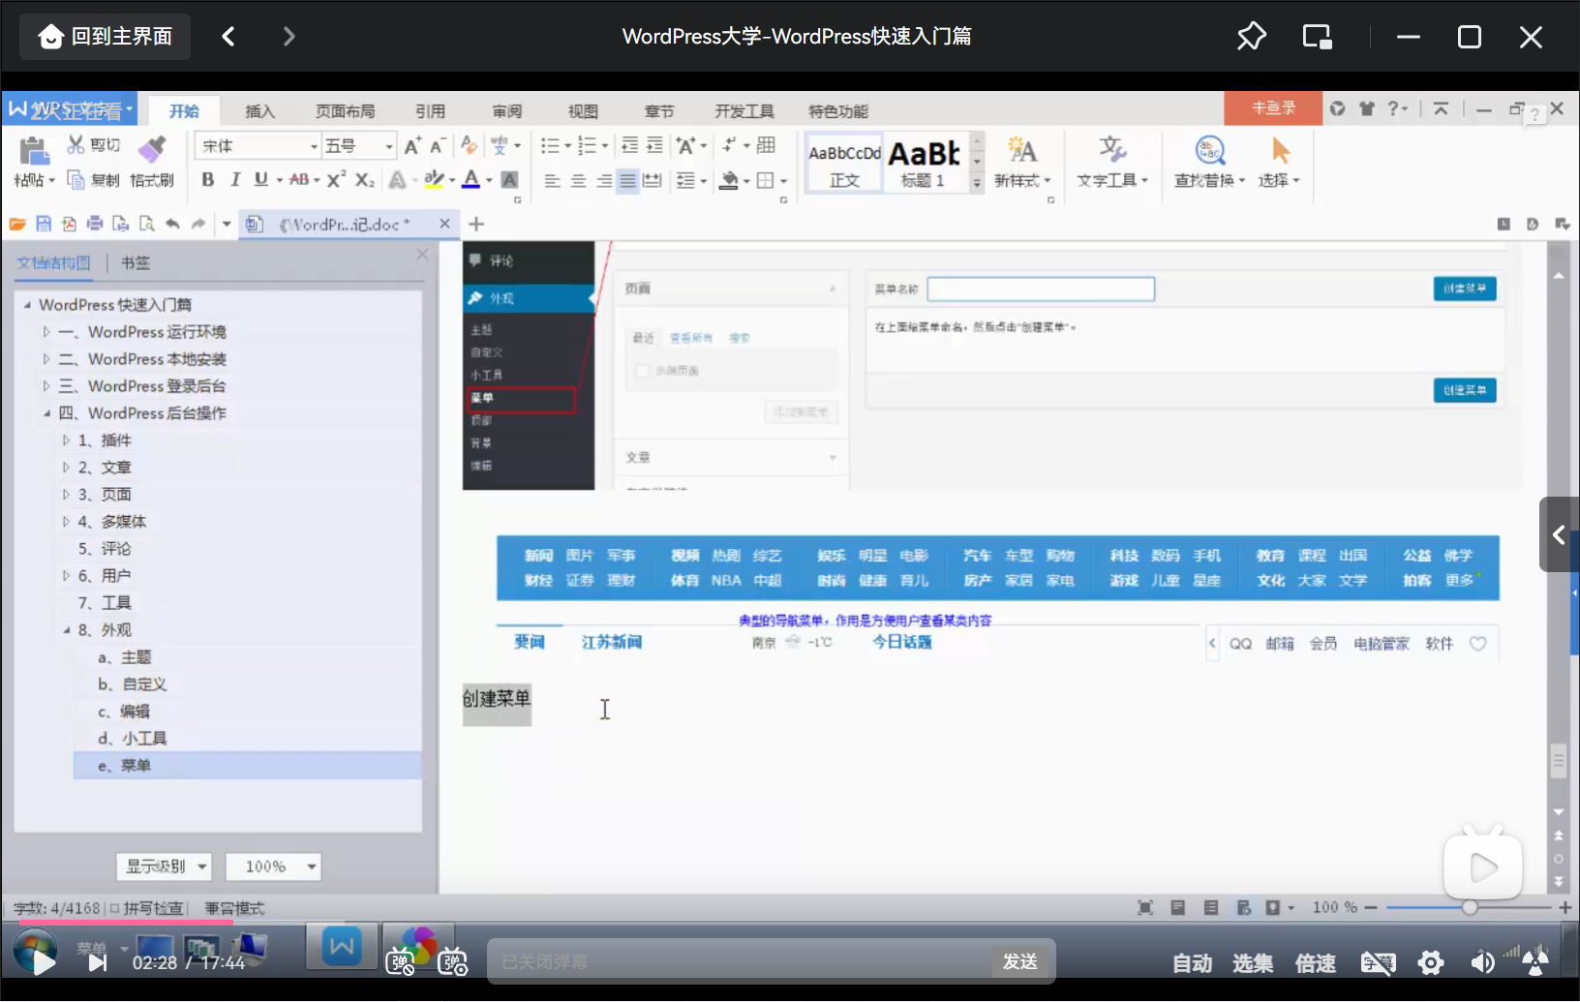
Task: Click the decrease indent icon
Action: tap(629, 146)
